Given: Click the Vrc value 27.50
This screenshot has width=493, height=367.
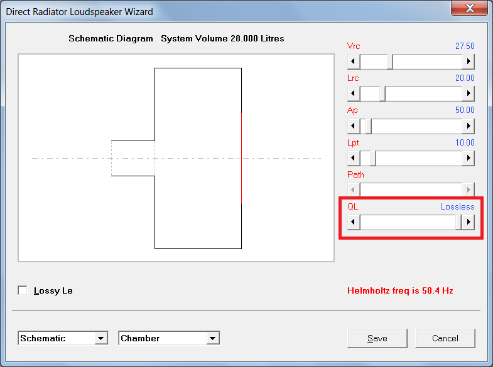Looking at the screenshot, I should point(465,46).
